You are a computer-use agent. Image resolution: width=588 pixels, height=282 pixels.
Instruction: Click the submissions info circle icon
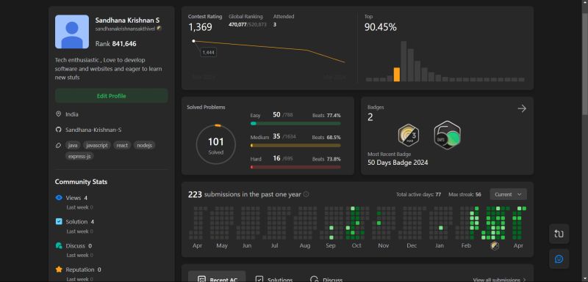(x=306, y=194)
